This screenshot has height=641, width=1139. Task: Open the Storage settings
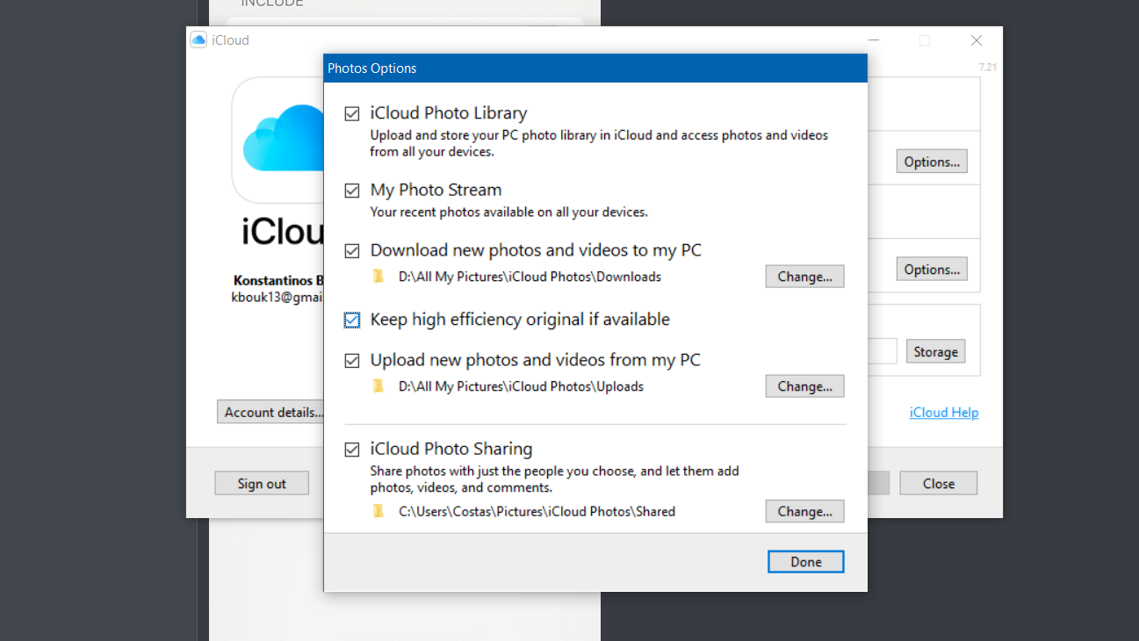click(x=934, y=350)
